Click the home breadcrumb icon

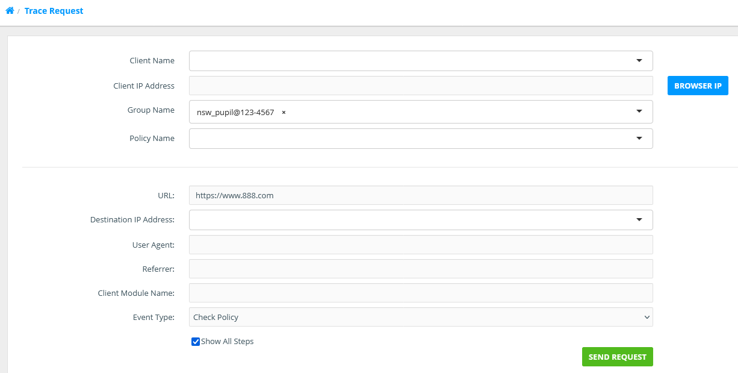point(10,11)
